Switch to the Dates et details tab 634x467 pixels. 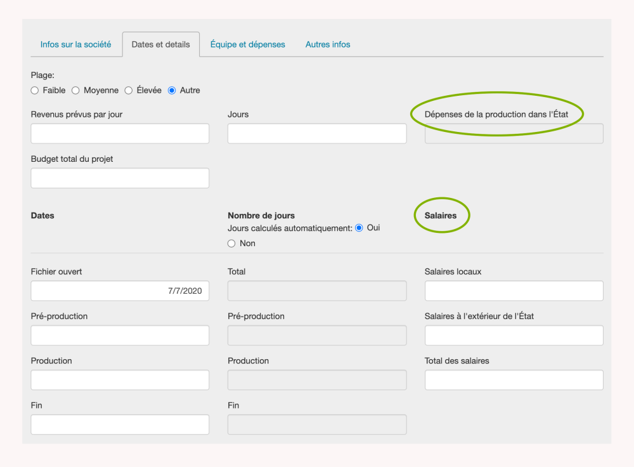click(x=160, y=44)
